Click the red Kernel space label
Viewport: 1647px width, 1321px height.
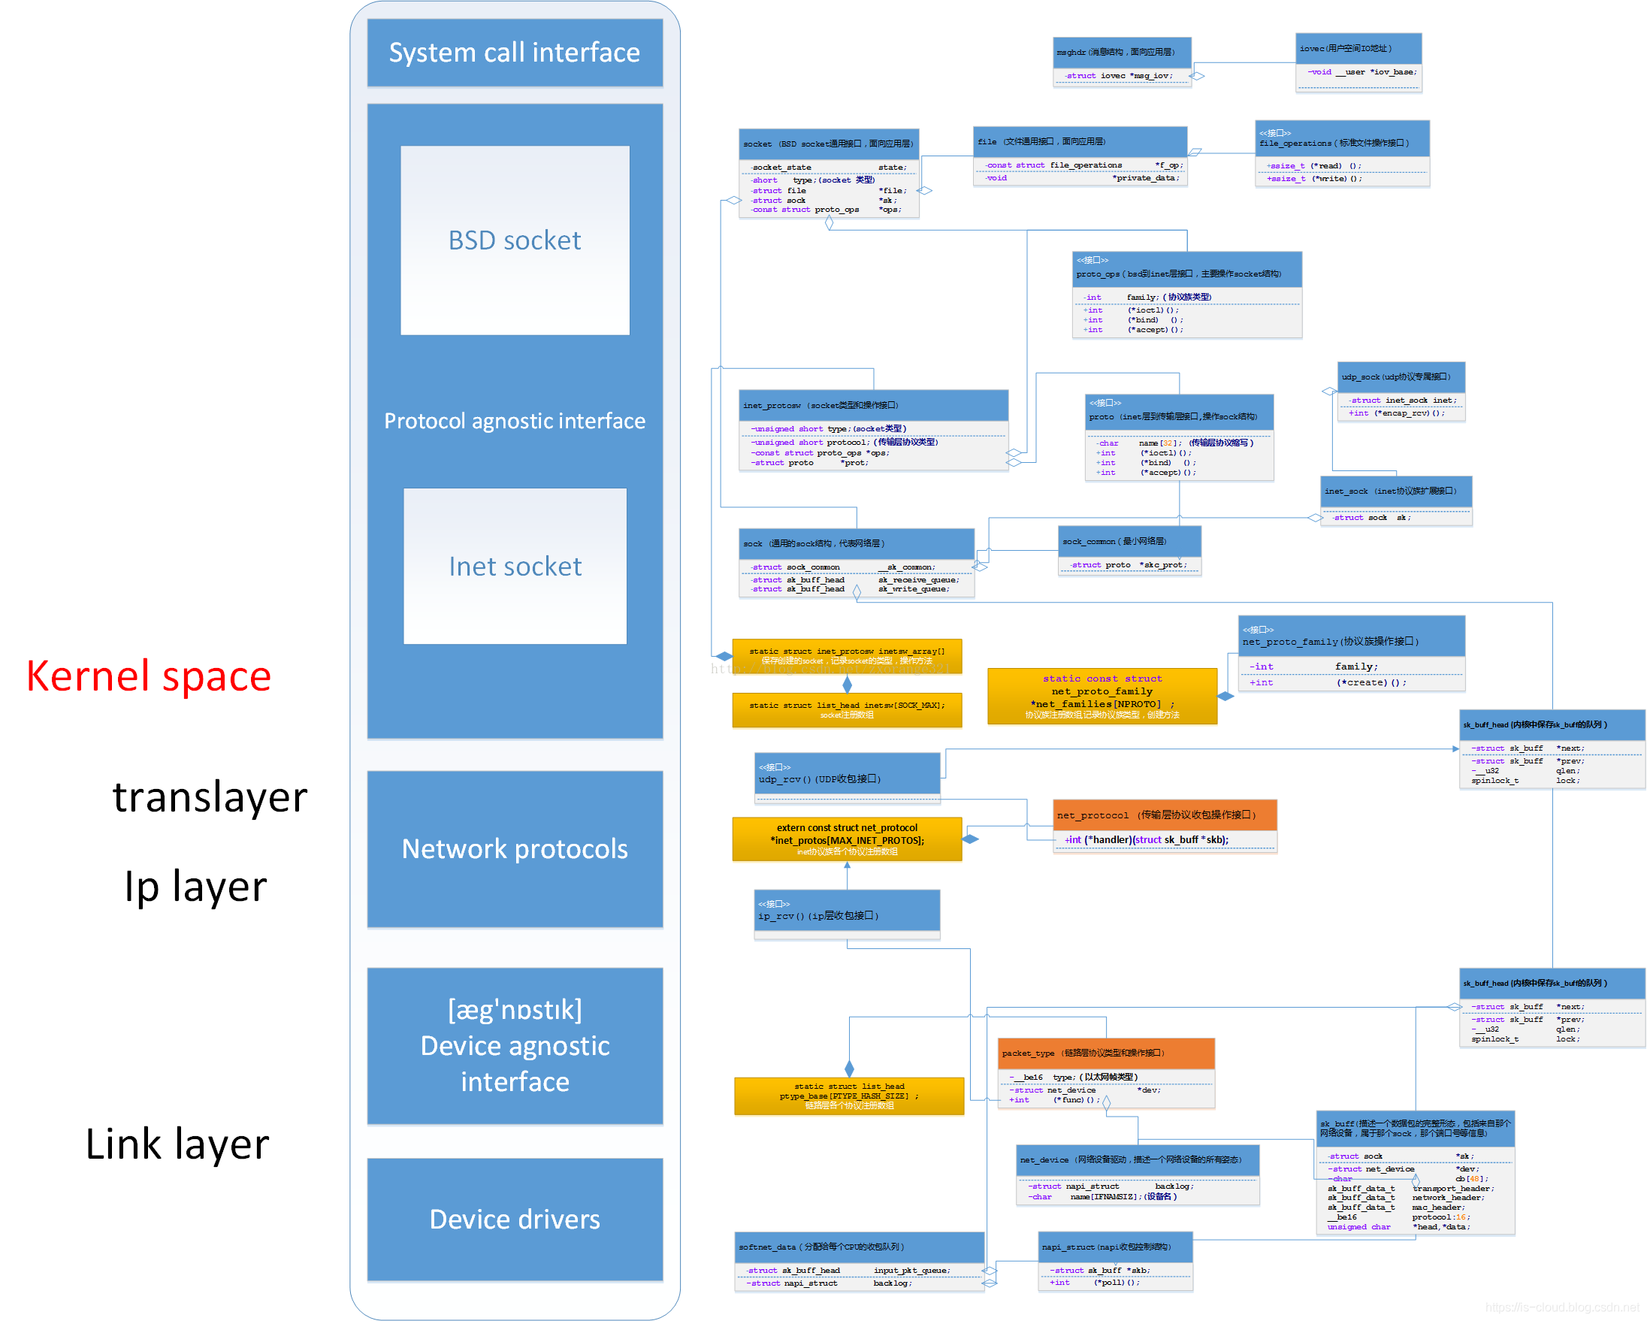point(148,676)
